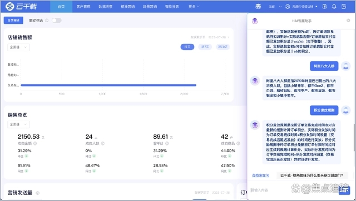This screenshot has height=201, width=356.
Task: Click the 首页编辑 button
Action: (13, 21)
